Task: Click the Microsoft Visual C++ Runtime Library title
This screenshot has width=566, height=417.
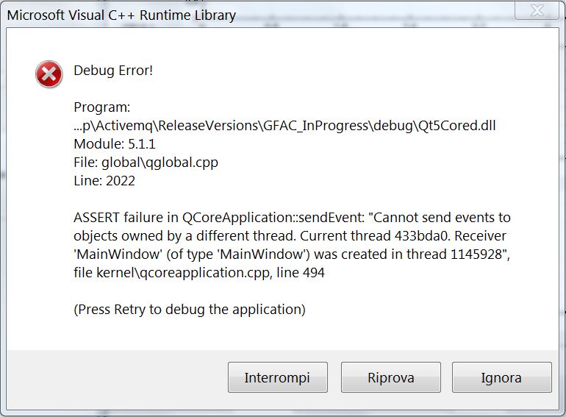Action: click(121, 15)
